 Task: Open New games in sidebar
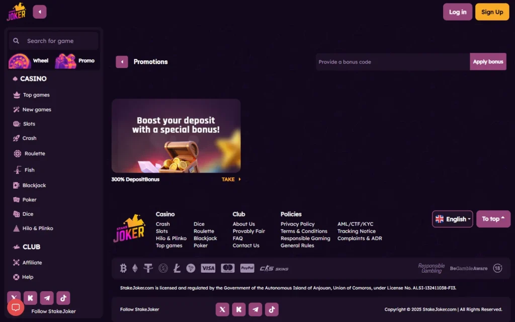32,109
